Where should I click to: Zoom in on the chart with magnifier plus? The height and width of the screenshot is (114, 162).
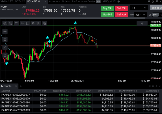coord(5,23)
